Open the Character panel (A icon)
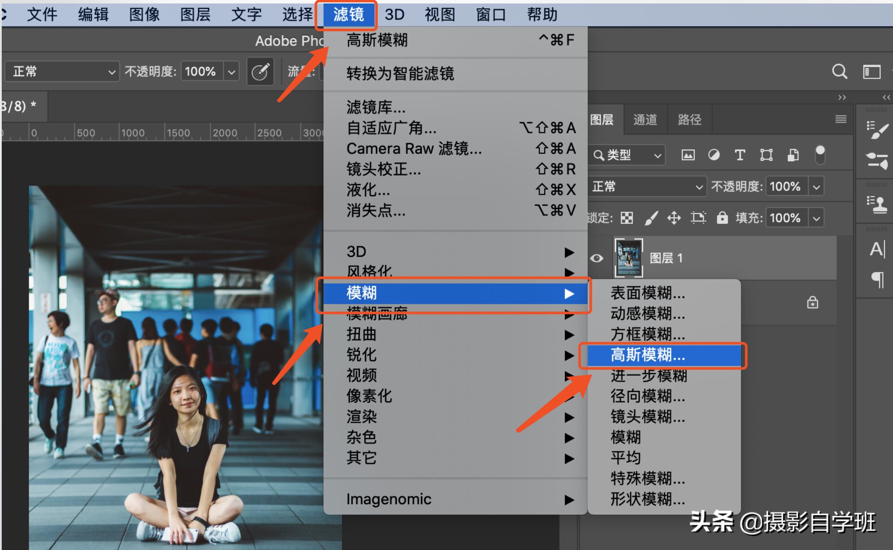The height and width of the screenshot is (550, 893). click(x=877, y=249)
